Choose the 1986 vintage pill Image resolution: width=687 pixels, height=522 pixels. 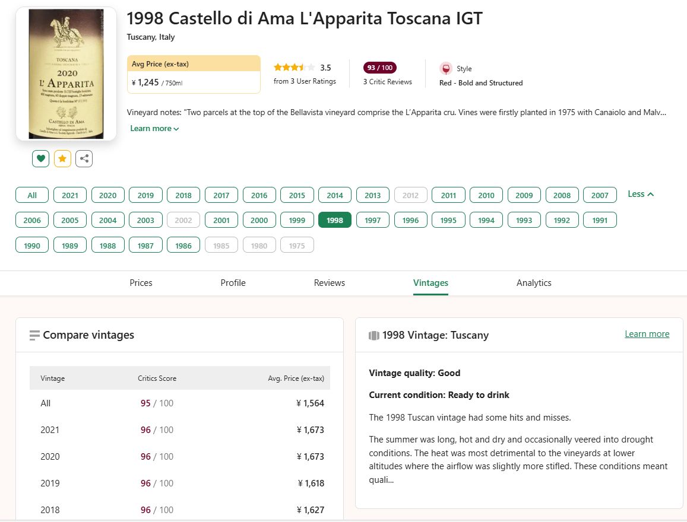coord(183,246)
